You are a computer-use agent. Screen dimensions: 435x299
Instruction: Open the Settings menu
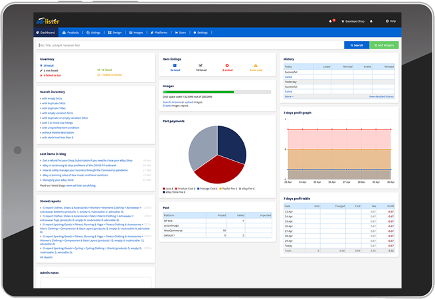click(201, 32)
